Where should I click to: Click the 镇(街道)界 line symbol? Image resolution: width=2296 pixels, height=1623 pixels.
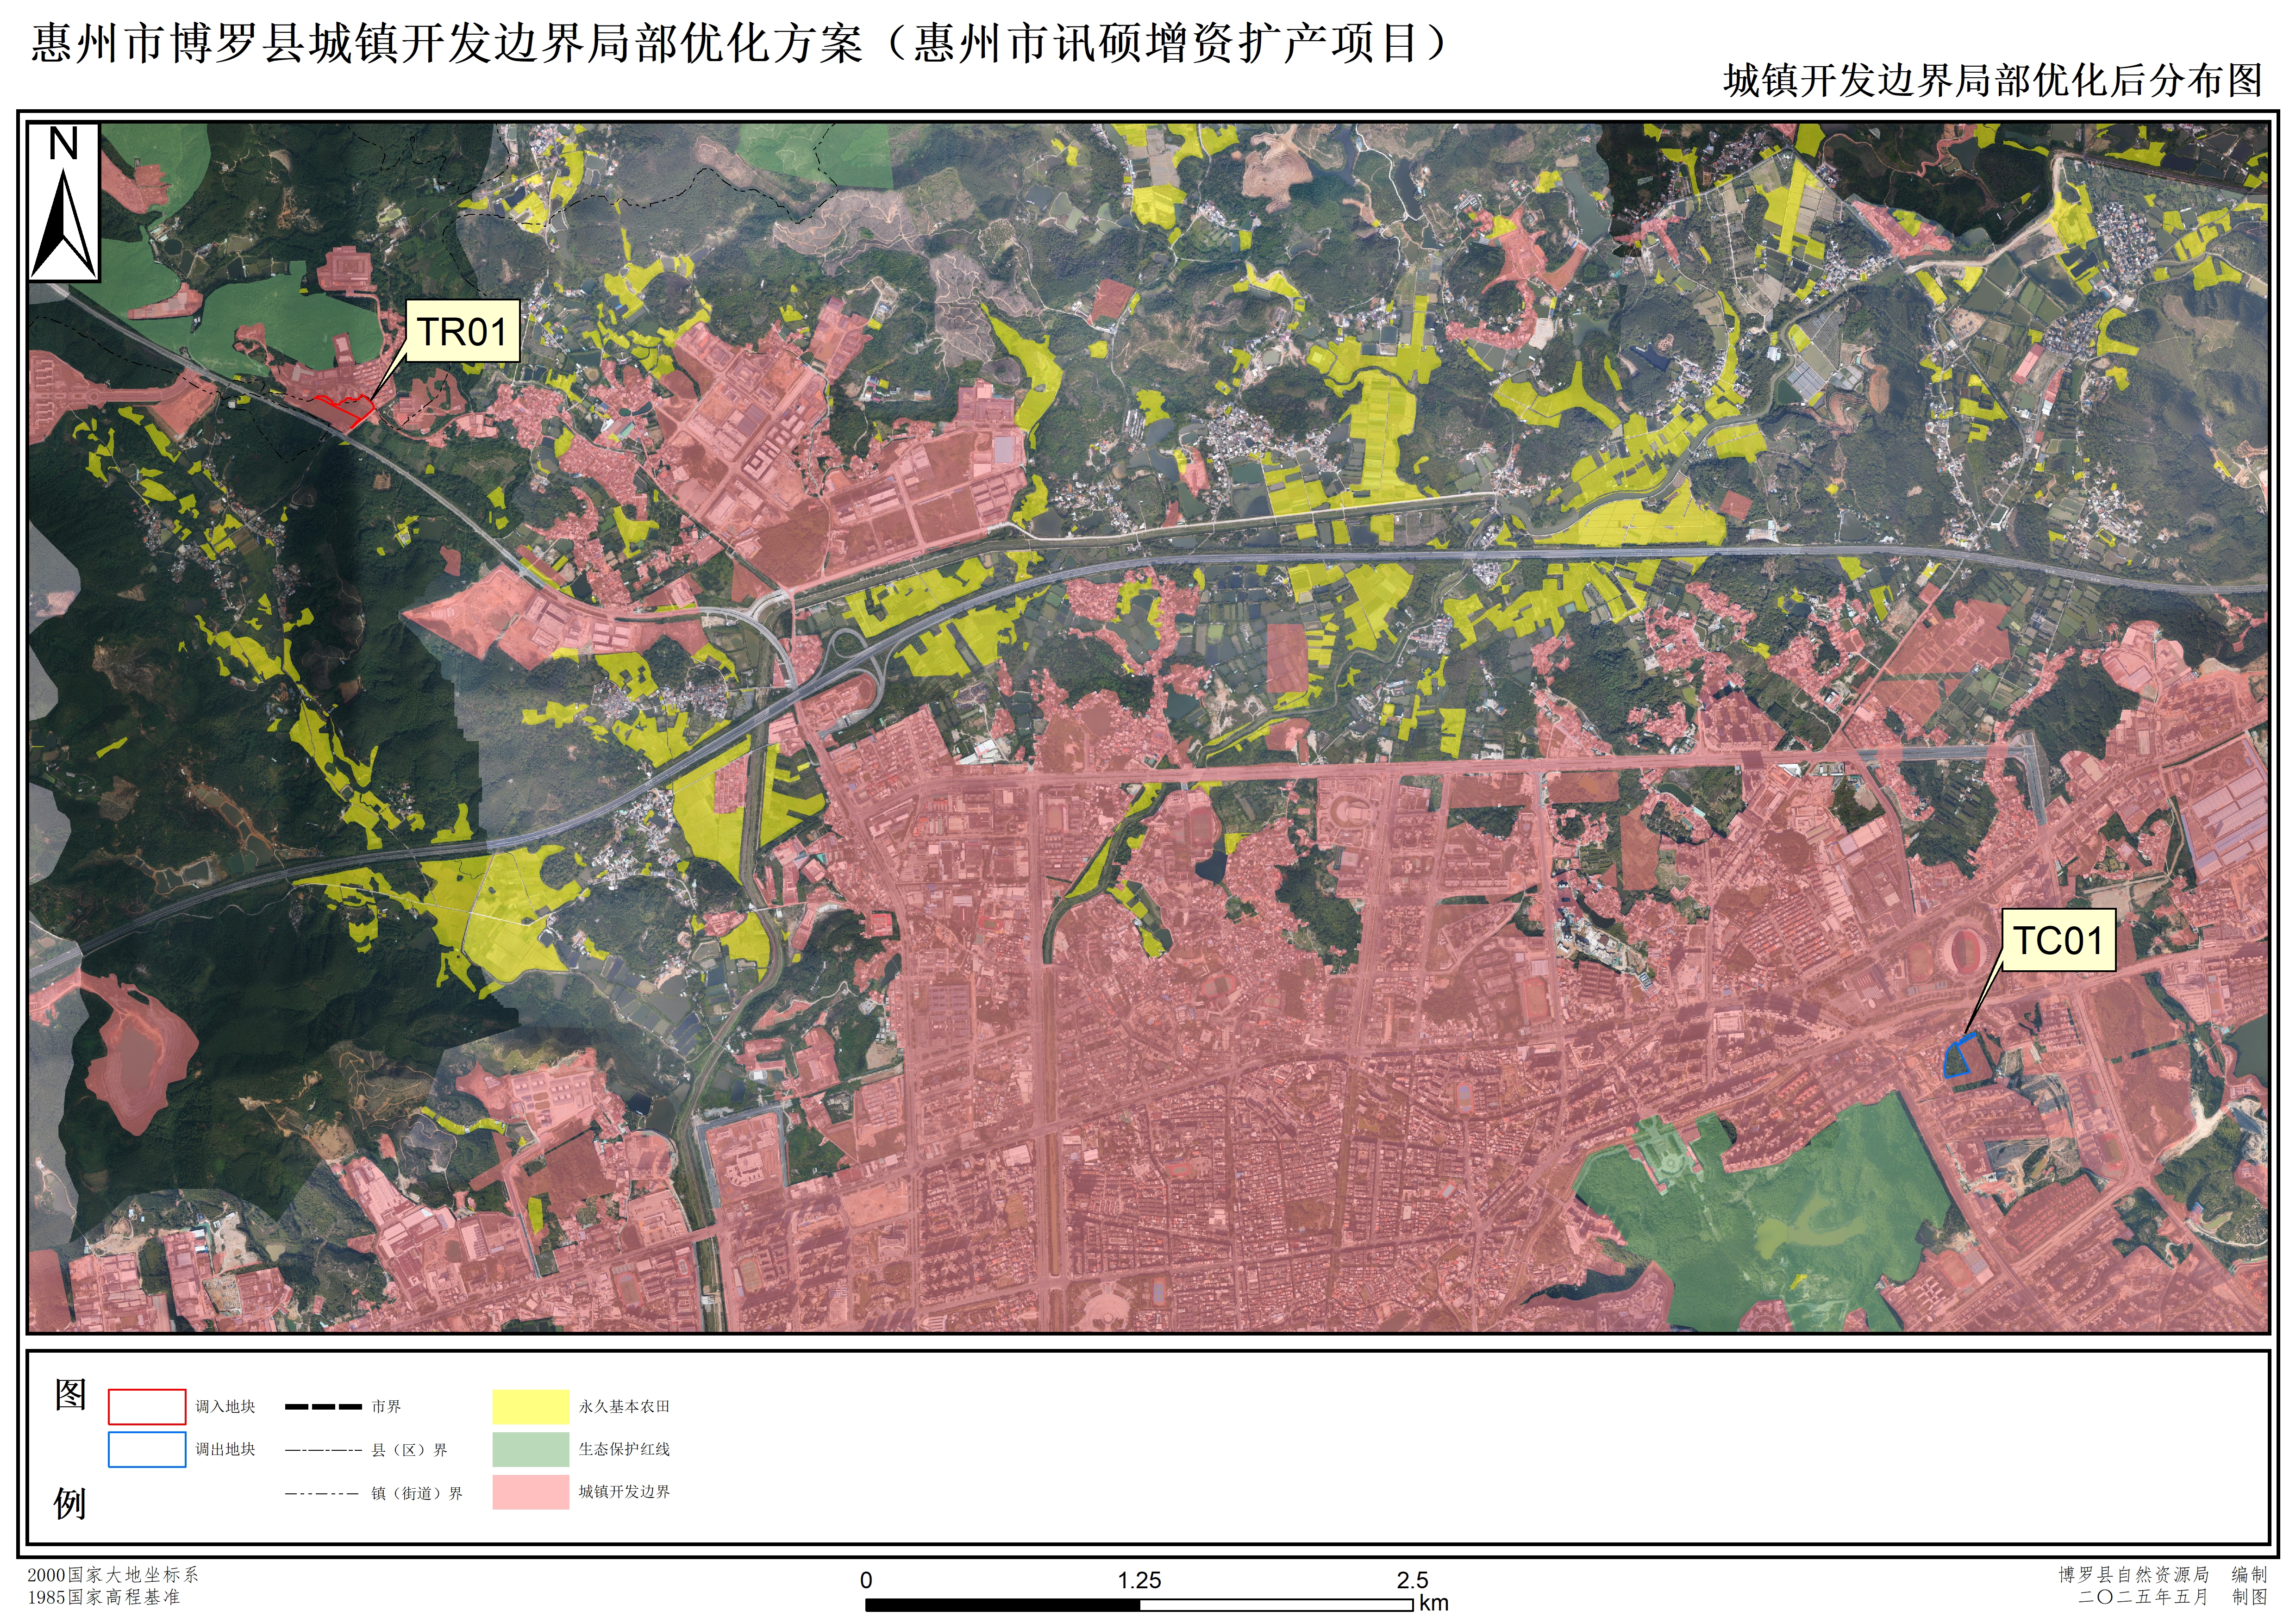pos(322,1494)
